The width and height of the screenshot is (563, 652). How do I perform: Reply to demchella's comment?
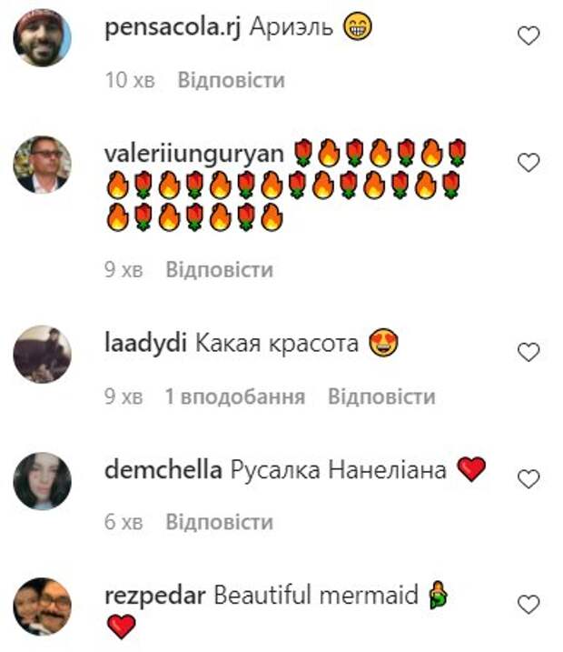click(220, 522)
